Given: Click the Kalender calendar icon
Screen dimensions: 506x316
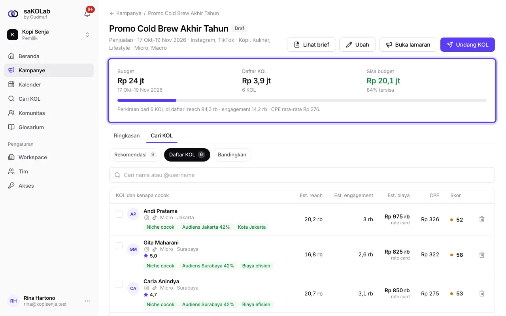Looking at the screenshot, I should coord(11,85).
